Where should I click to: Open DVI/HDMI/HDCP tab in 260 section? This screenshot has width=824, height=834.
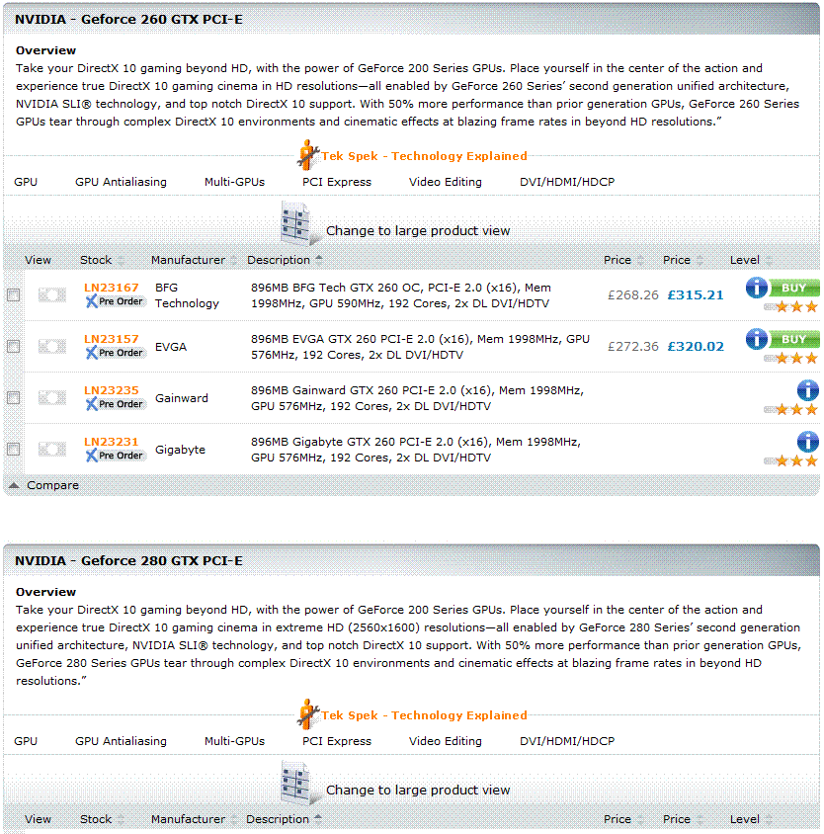pos(567,182)
